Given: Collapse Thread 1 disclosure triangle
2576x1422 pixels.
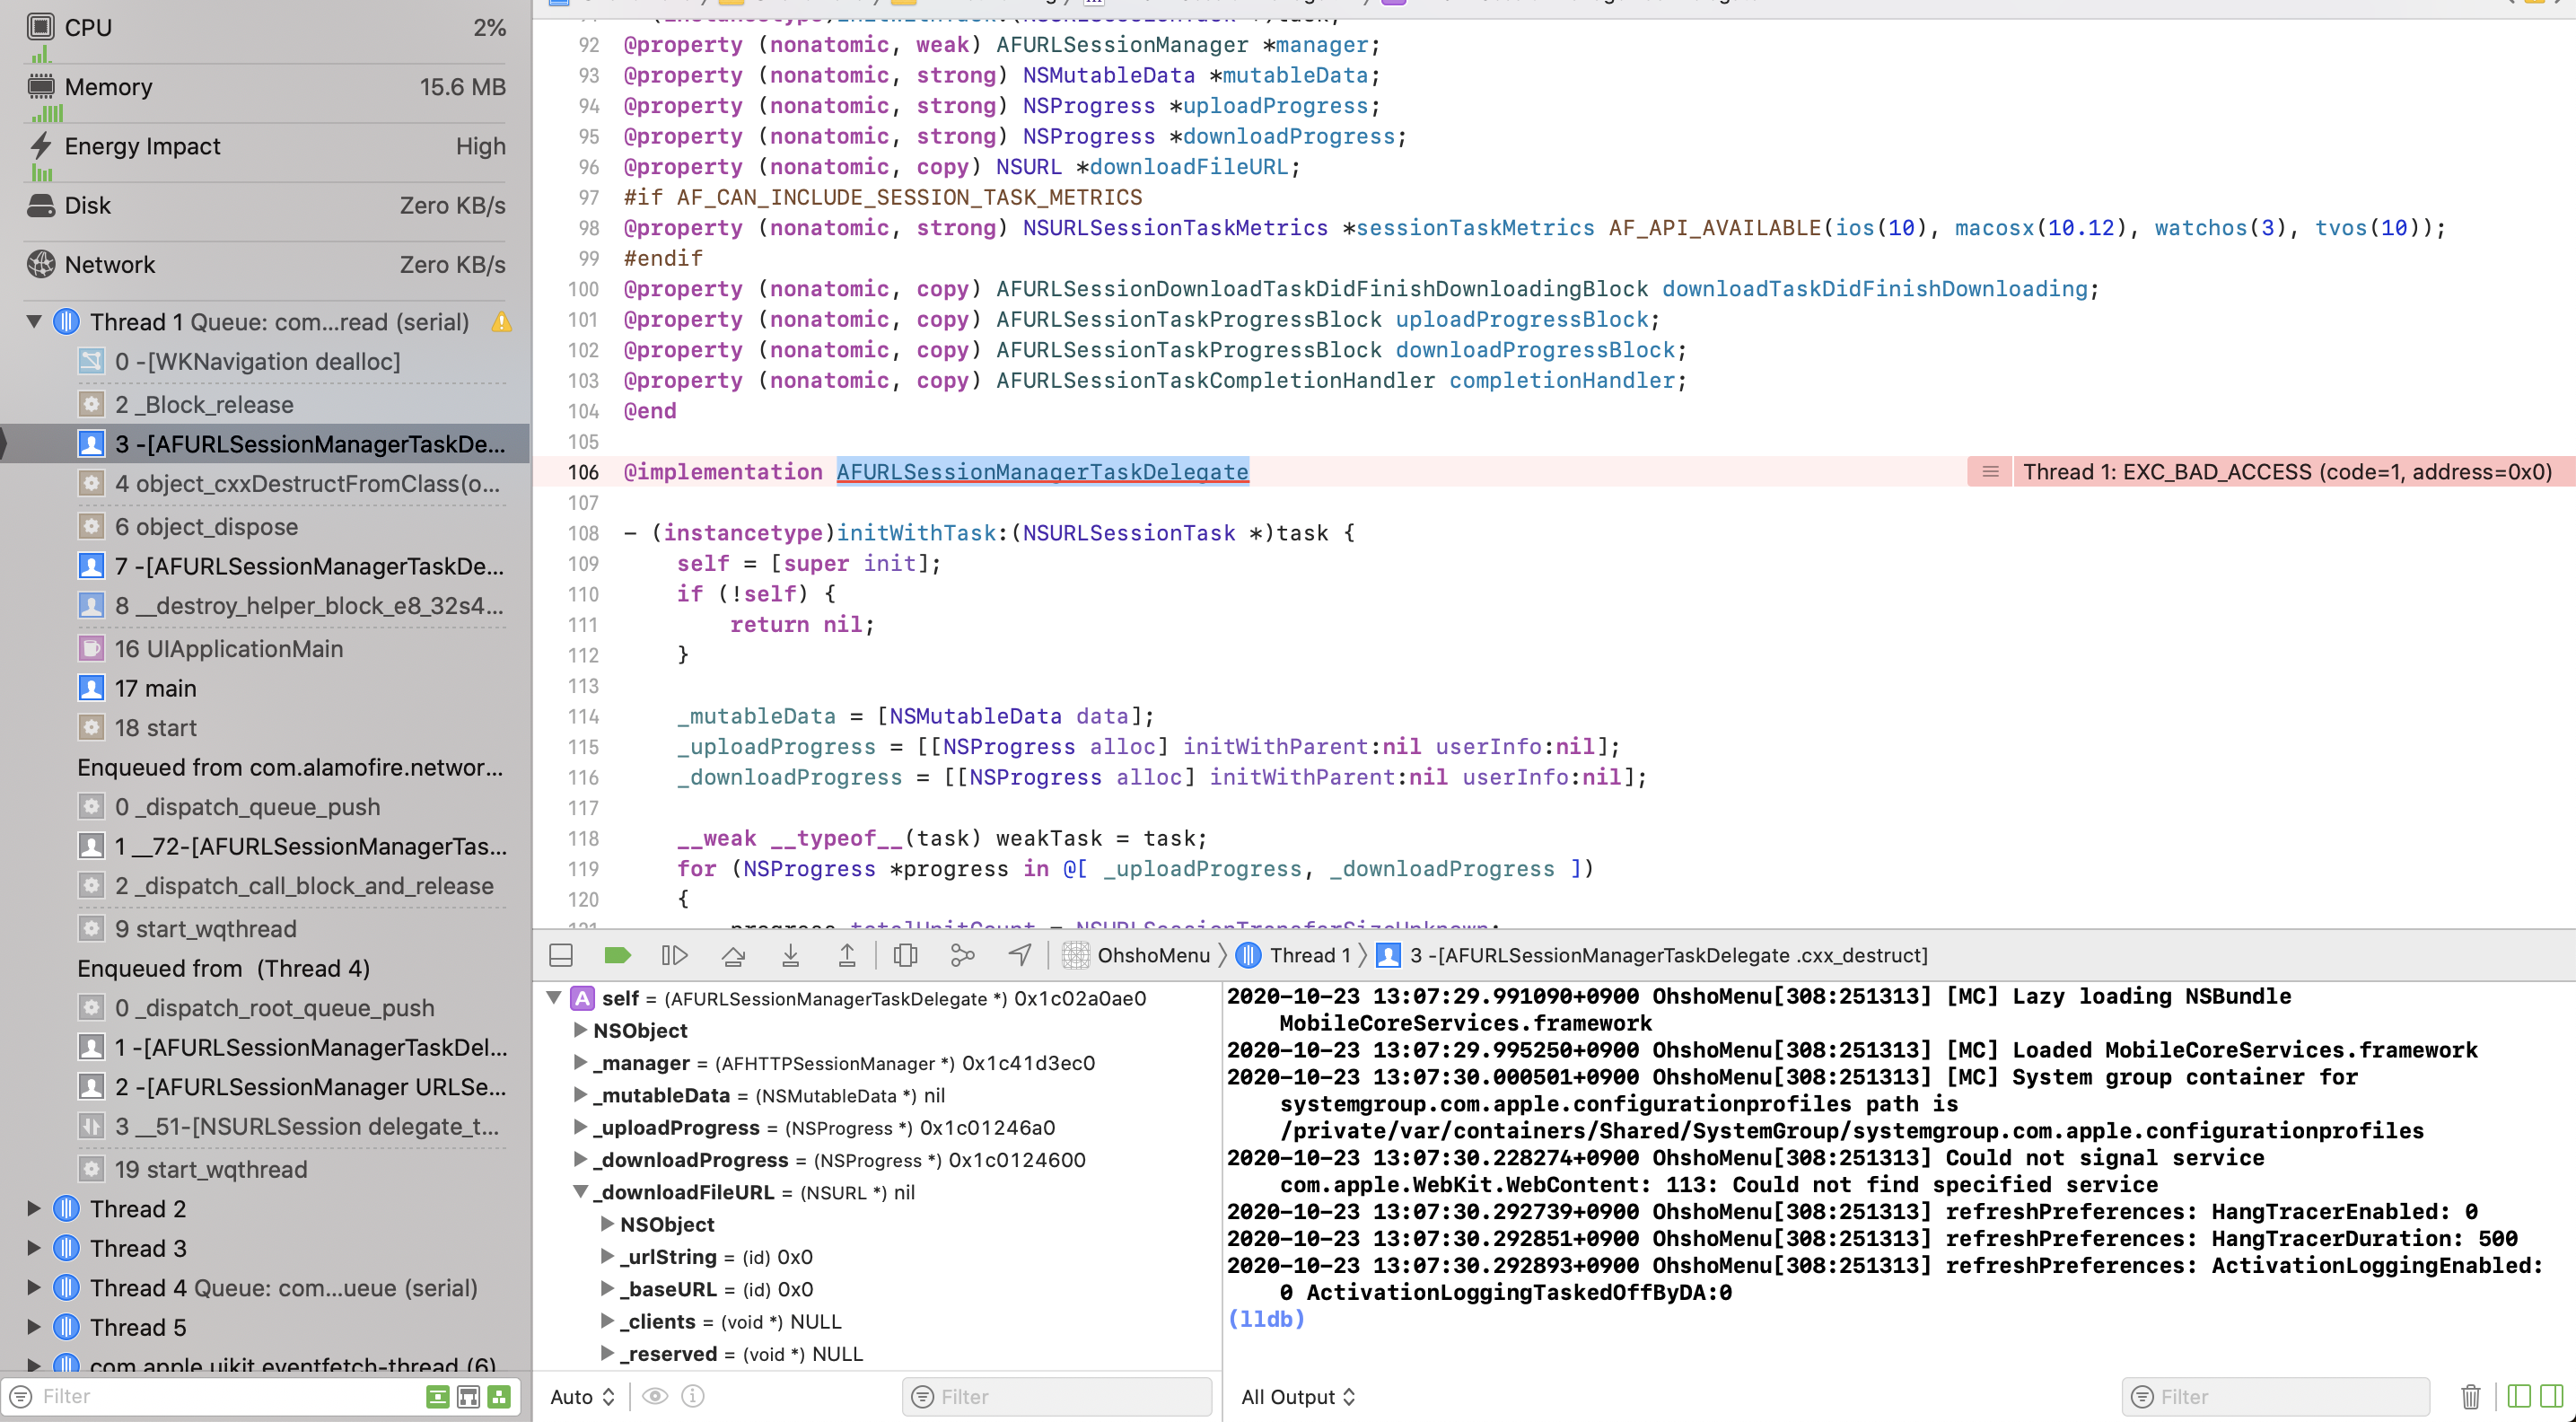Looking at the screenshot, I should (x=34, y=321).
